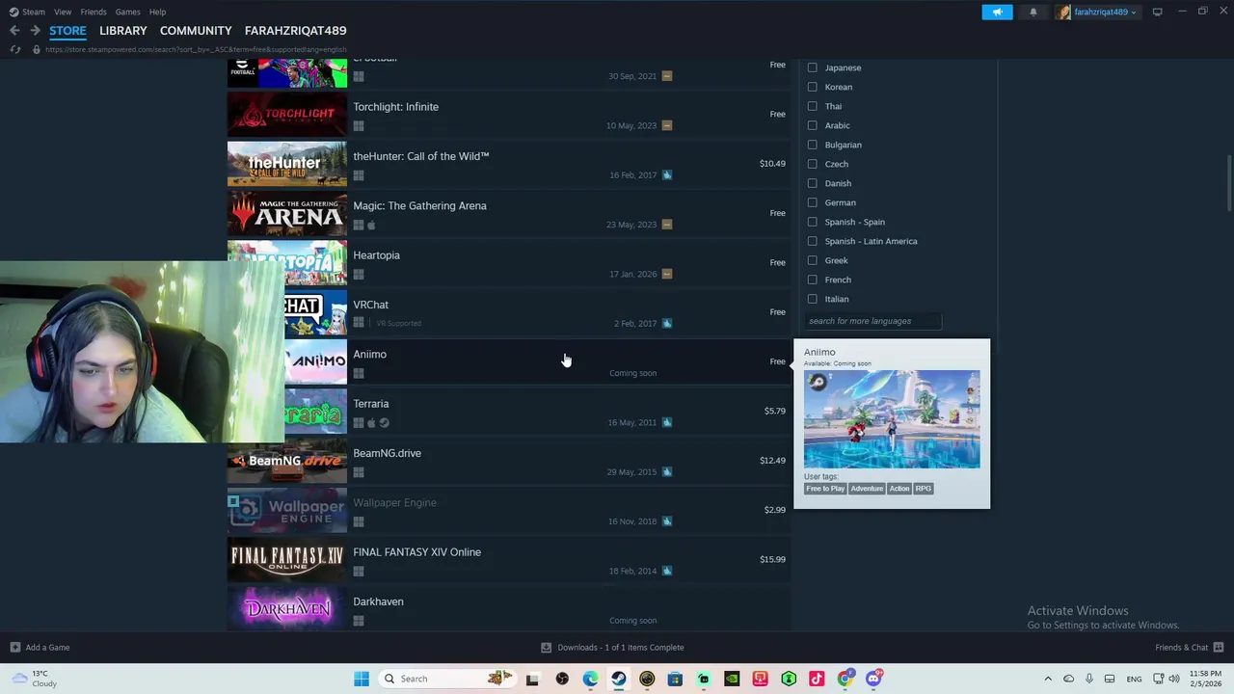Enable the Thai language checkbox
Screen dimensions: 1234x694
click(x=812, y=106)
